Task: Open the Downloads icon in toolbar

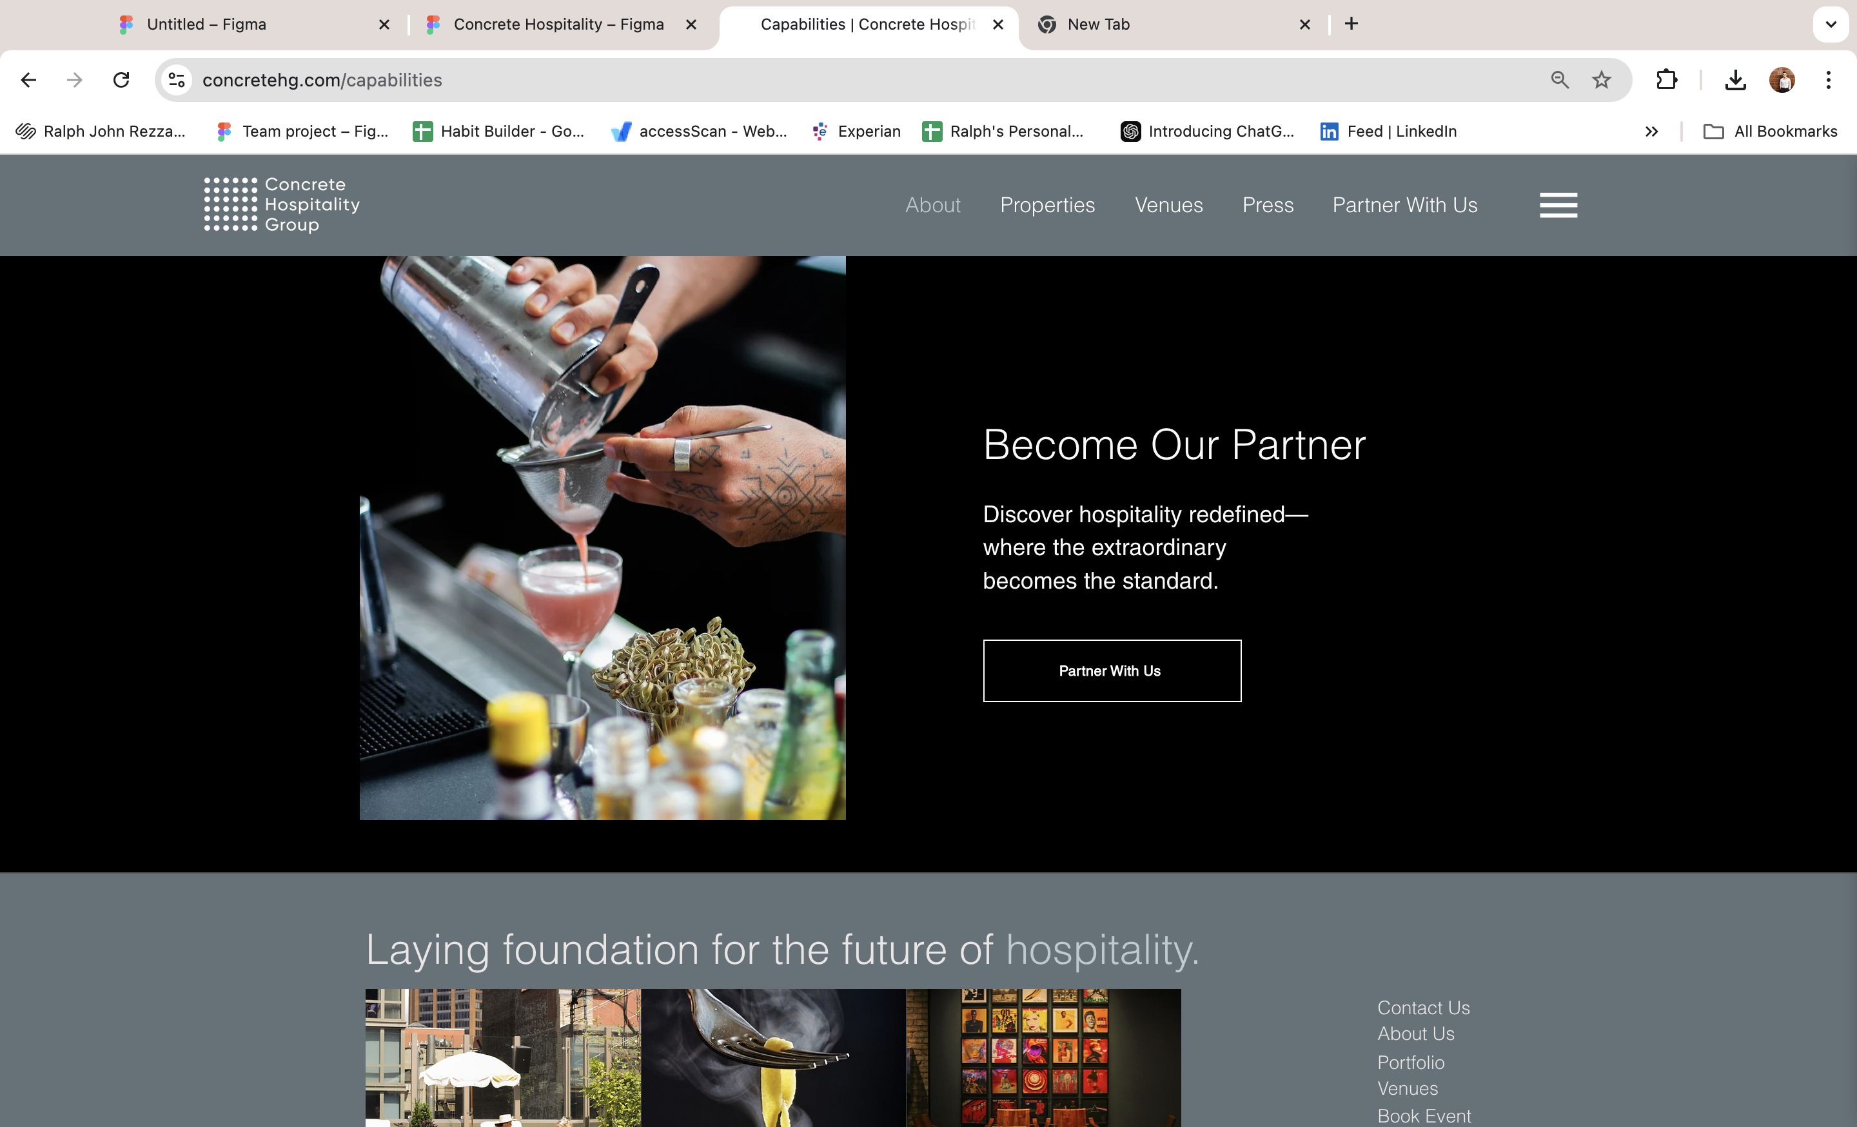Action: pos(1736,80)
